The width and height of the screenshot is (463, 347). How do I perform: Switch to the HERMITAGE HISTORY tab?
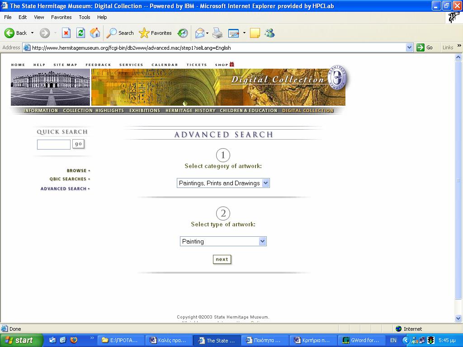pyautogui.click(x=190, y=110)
